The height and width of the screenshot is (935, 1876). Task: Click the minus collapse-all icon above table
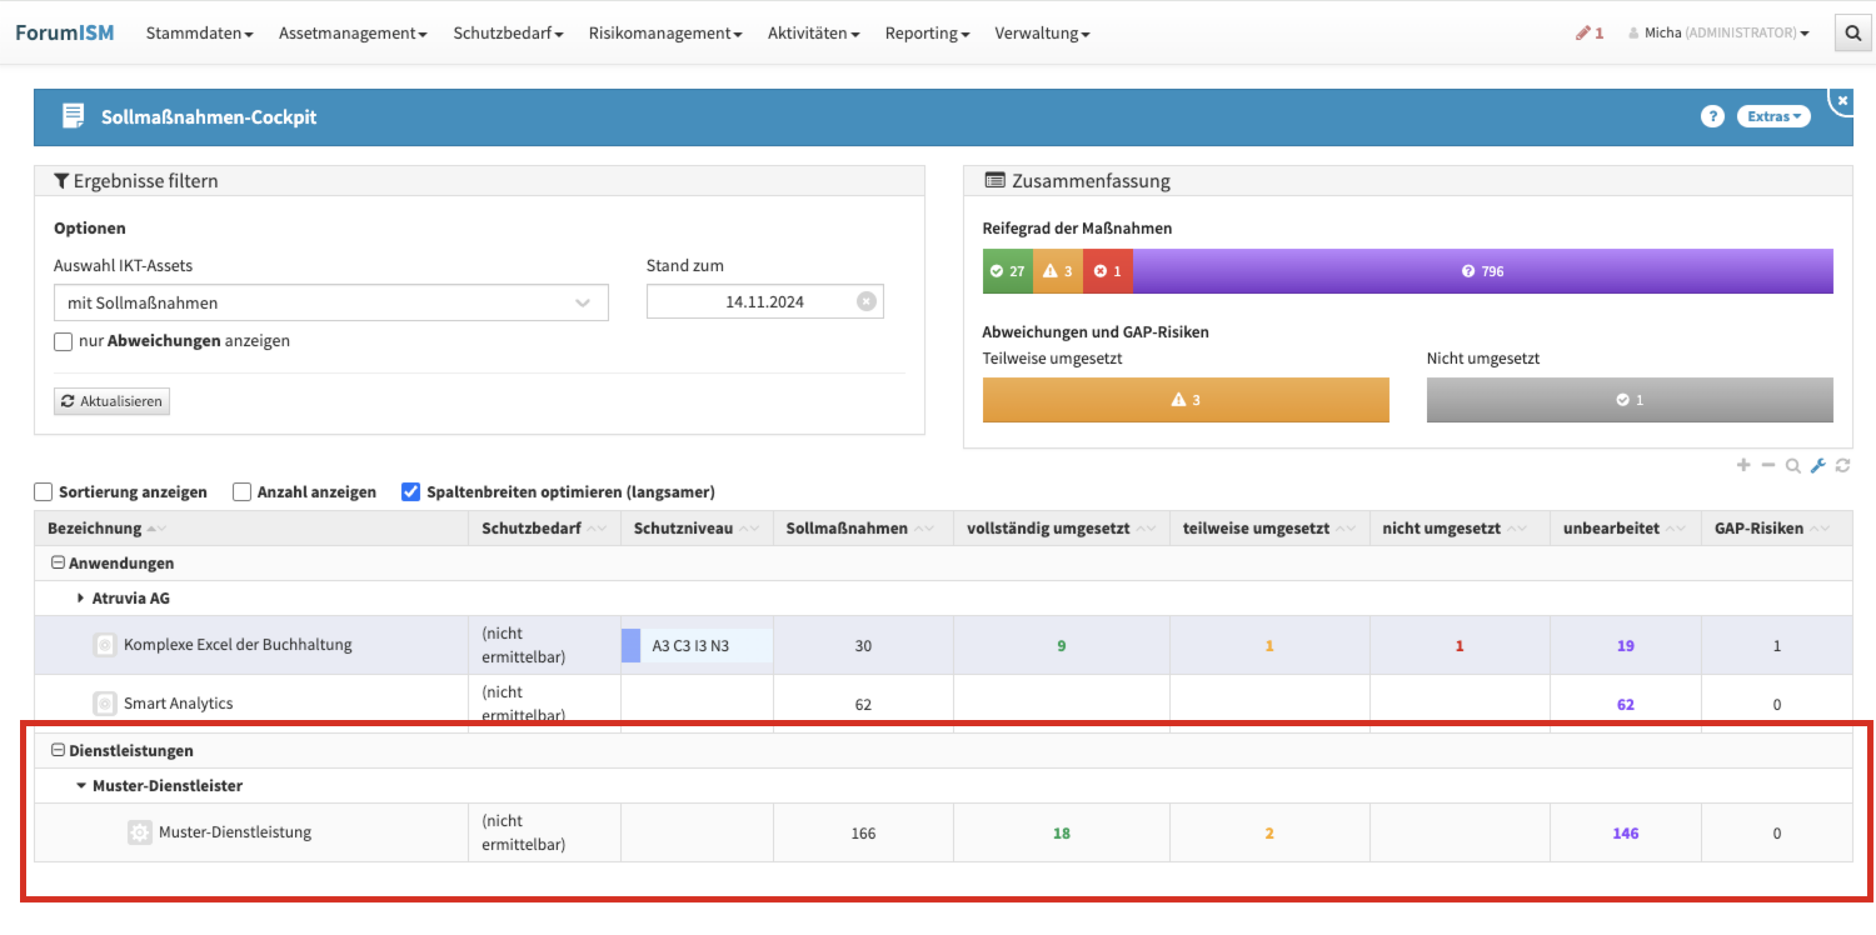click(1767, 466)
